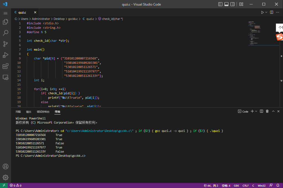Open the new terminal launch profile dropdown
The image size is (283, 188).
256,111
